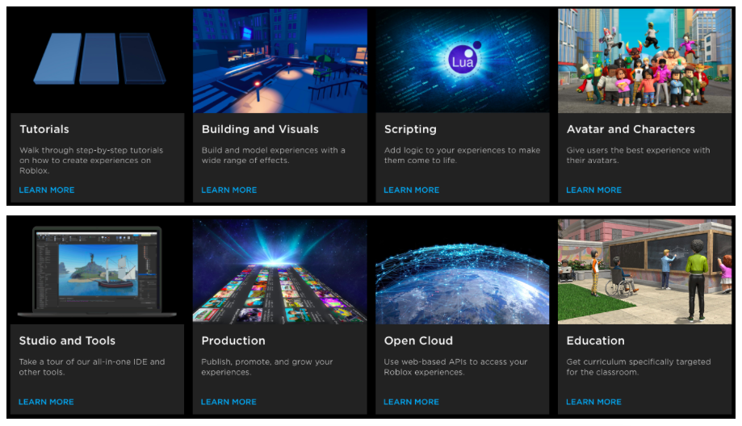Click the 'Use web-based APIs' description
Image resolution: width=742 pixels, height=426 pixels.
click(x=455, y=367)
